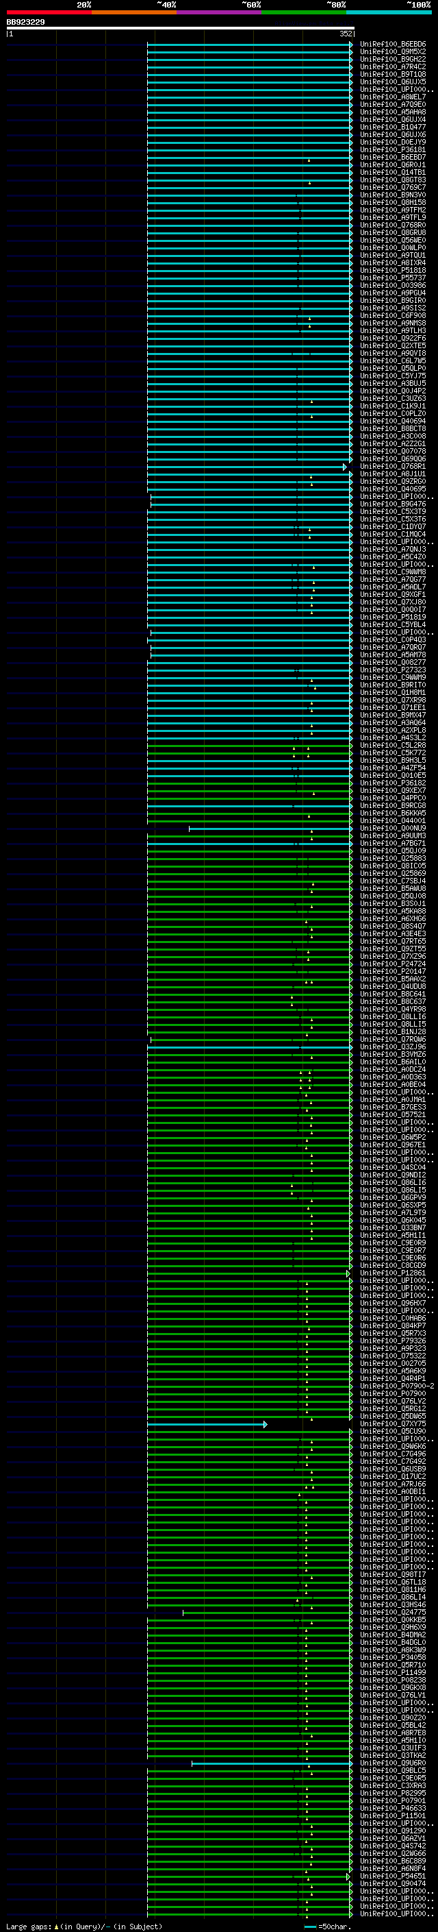Click the cyan bar for UniRef100_Q3ZJ96

[x=248, y=1047]
